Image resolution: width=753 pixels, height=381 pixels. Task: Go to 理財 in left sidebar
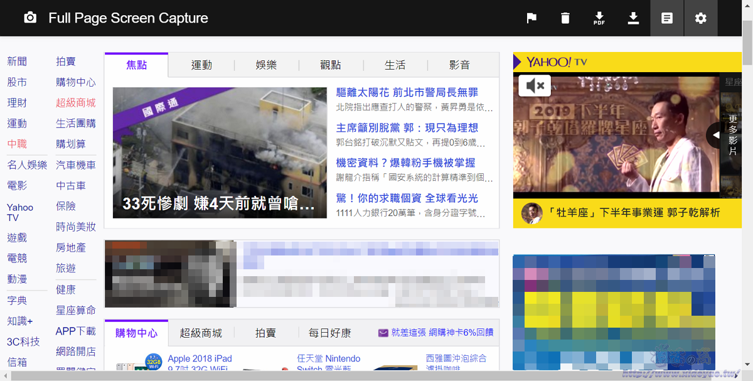click(x=17, y=103)
